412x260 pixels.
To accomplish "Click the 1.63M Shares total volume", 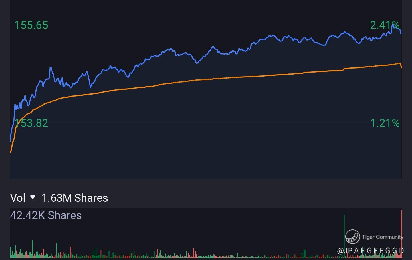I will [75, 198].
